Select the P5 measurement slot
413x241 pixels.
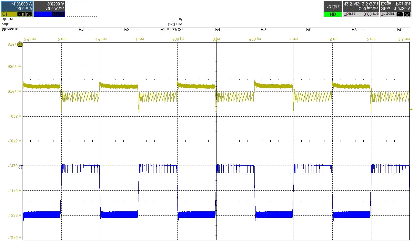tap(267, 30)
